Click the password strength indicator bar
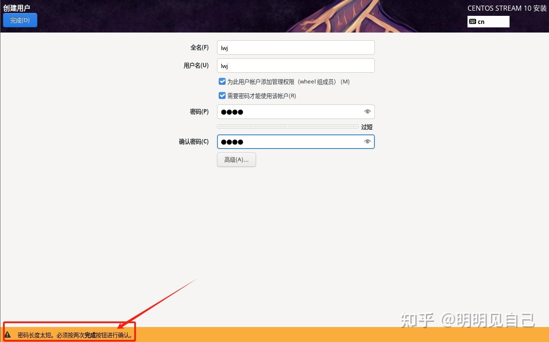549x342 pixels. pyautogui.click(x=287, y=126)
